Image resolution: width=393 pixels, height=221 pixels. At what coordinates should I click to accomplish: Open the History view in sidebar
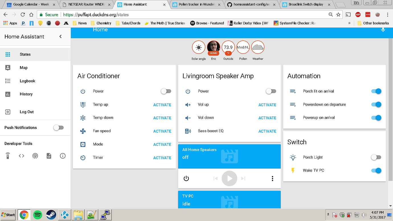35,94
